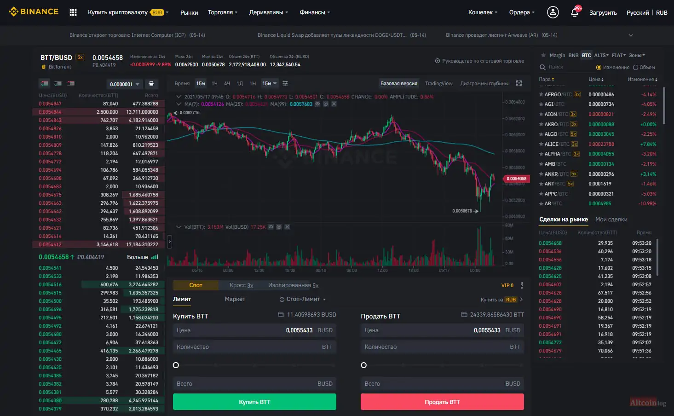Click the order book layout icon beside precision

[x=151, y=84]
